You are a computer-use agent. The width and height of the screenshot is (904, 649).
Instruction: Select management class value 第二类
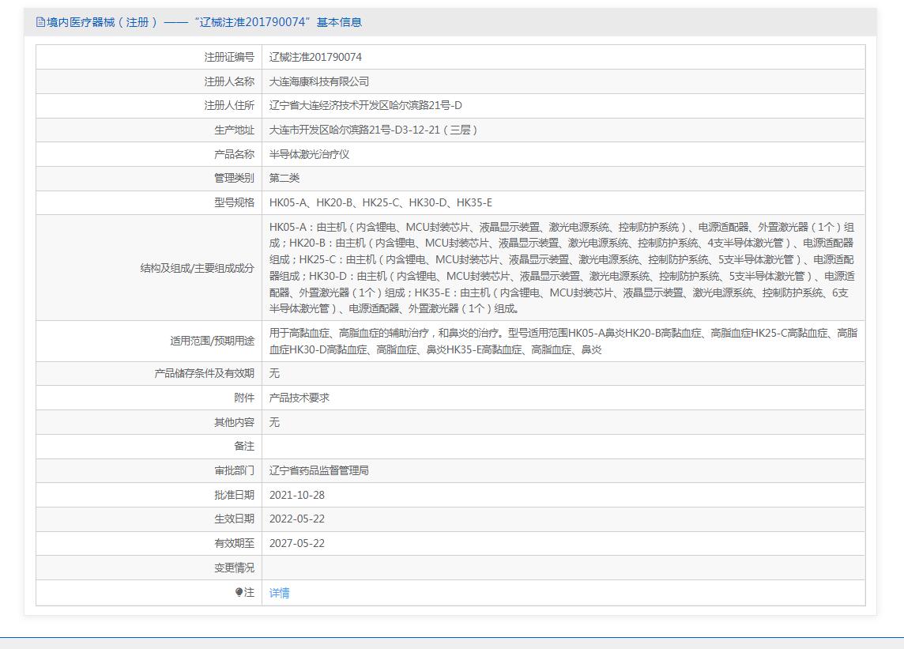pos(284,179)
